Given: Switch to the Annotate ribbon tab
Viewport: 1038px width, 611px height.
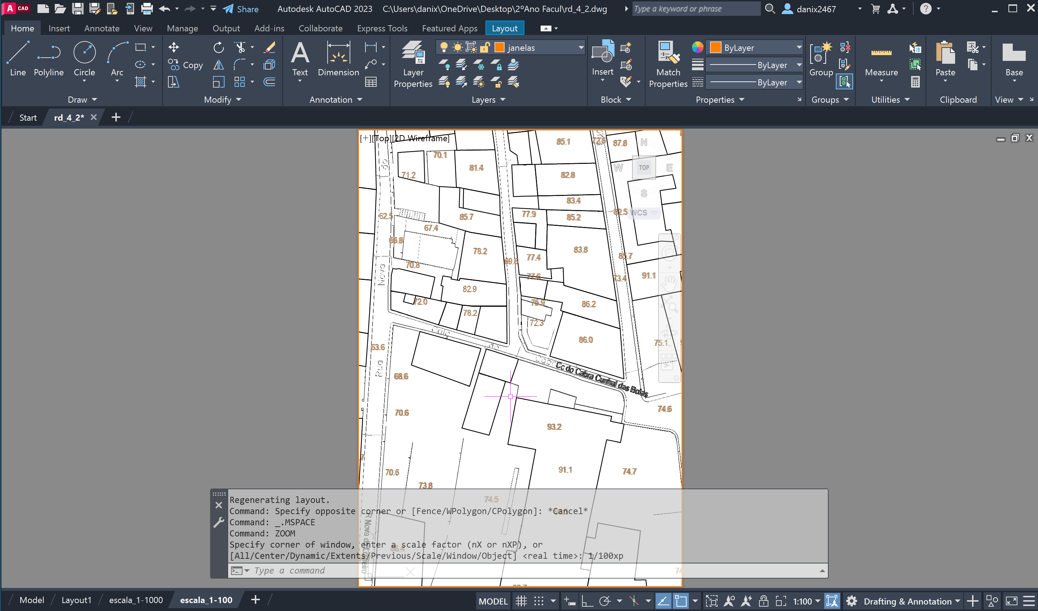Looking at the screenshot, I should 102,28.
